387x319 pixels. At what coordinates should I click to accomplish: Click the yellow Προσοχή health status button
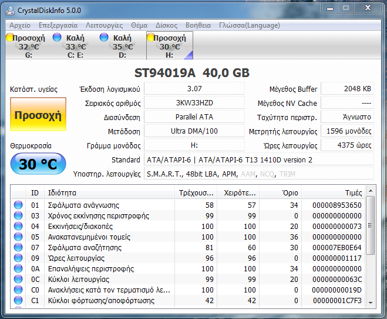click(x=38, y=114)
